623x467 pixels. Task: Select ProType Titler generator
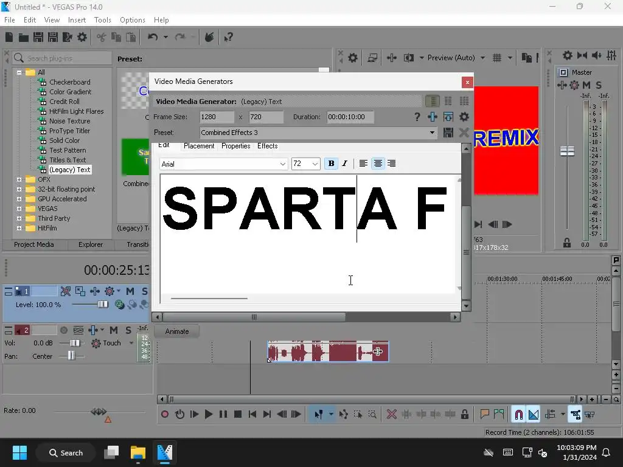(x=69, y=131)
